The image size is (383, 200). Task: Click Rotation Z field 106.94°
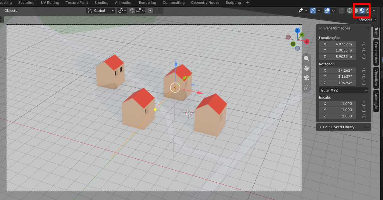click(337, 83)
